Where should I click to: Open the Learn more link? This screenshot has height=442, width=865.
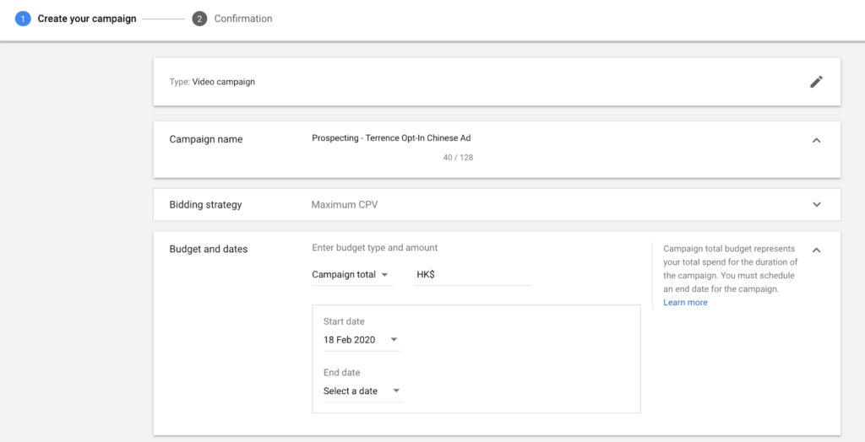685,302
